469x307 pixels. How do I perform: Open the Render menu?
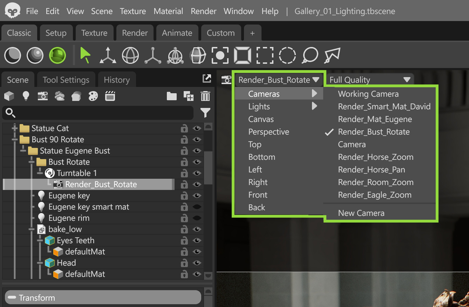pyautogui.click(x=204, y=11)
